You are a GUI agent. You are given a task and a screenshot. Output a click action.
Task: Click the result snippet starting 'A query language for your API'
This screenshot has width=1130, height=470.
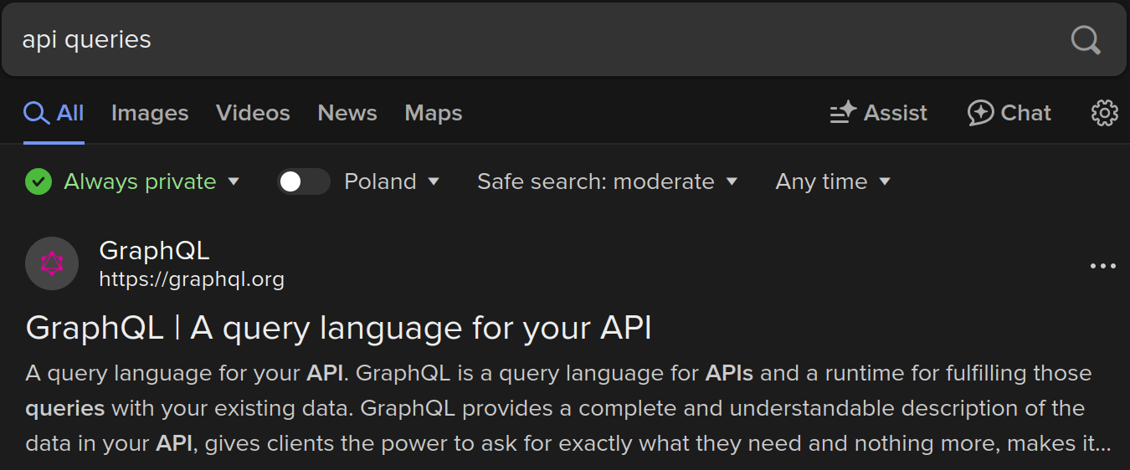pos(568,408)
